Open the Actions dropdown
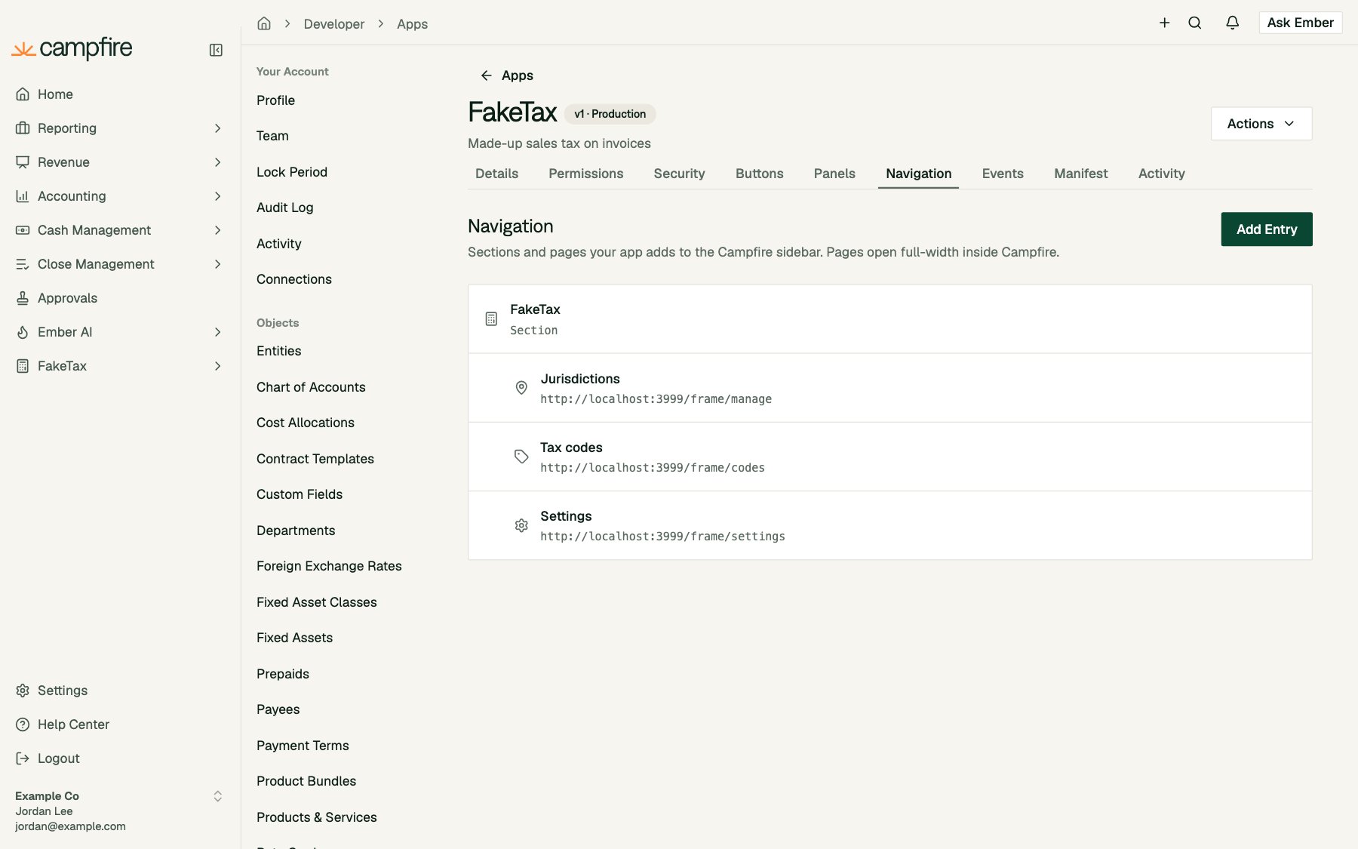 coord(1261,124)
